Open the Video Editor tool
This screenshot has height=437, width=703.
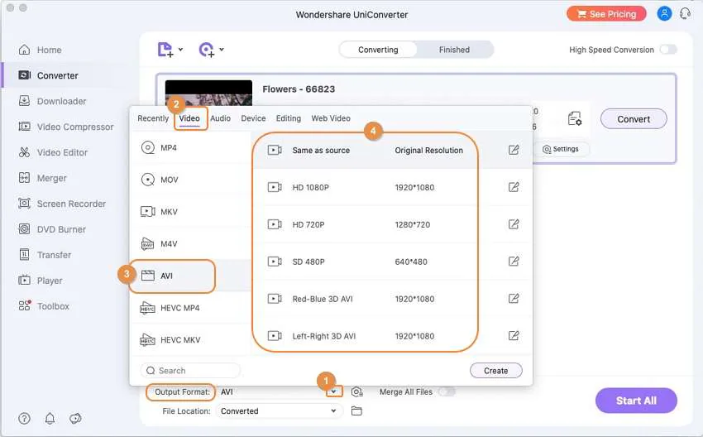point(53,152)
